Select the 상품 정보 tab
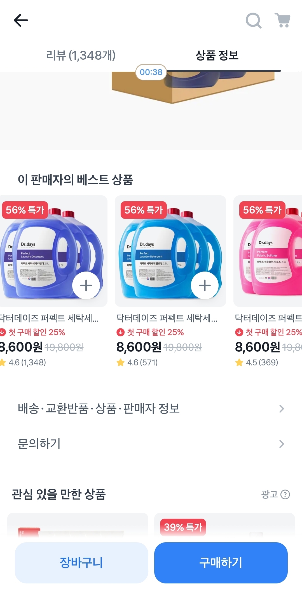 pos(217,55)
